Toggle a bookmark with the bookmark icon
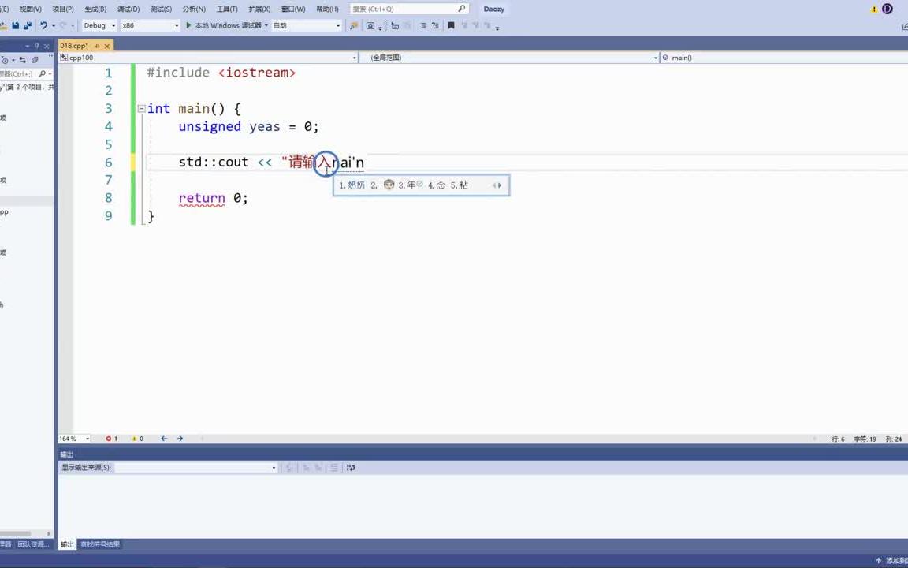Screen dimensions: 908x568 452,25
